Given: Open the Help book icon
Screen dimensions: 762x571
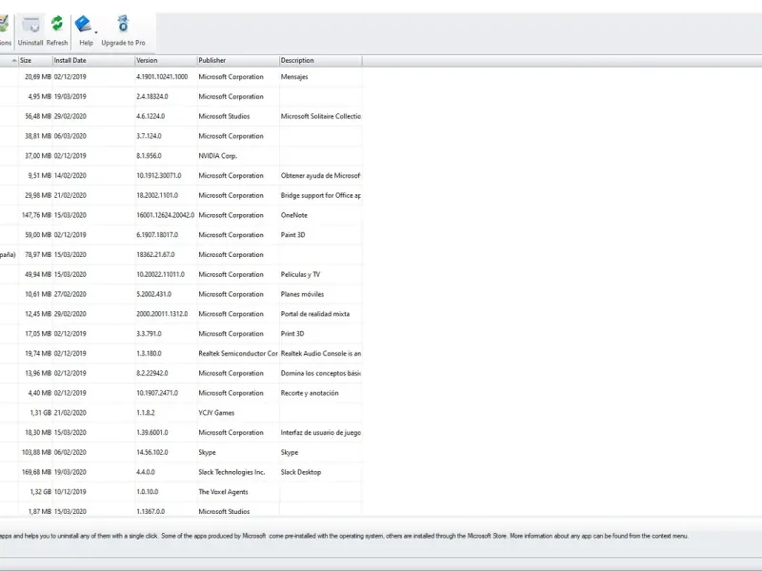Looking at the screenshot, I should (x=83, y=24).
